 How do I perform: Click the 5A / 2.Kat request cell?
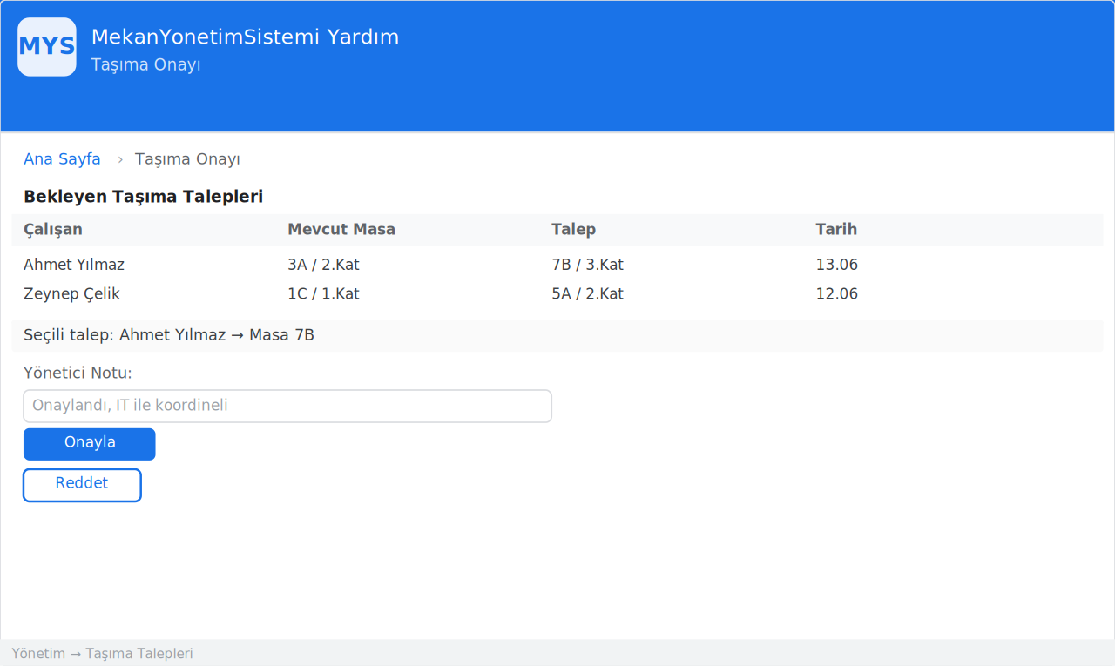(587, 294)
